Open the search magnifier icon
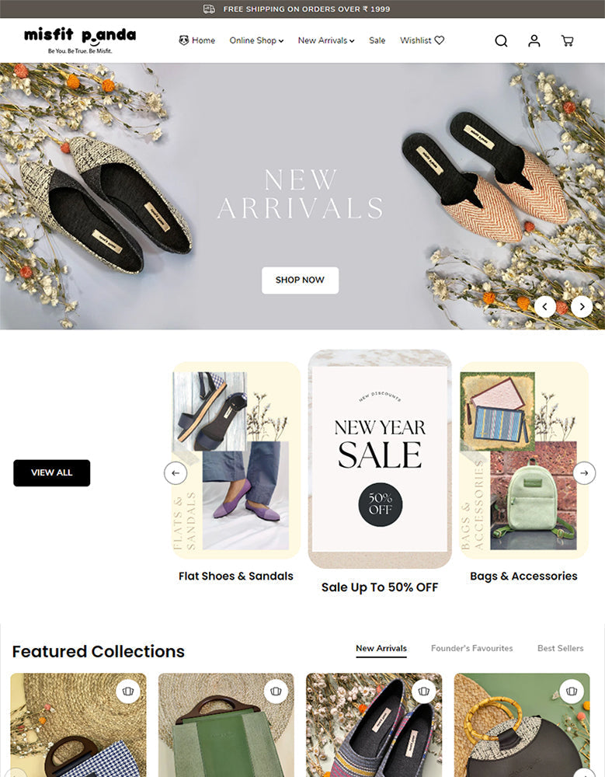This screenshot has height=777, width=605. point(501,40)
